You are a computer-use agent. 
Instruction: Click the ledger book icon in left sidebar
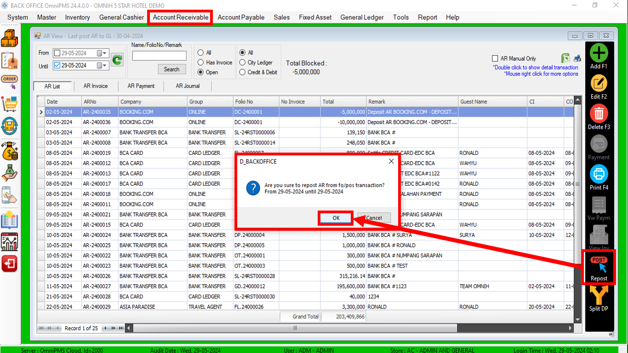10,219
